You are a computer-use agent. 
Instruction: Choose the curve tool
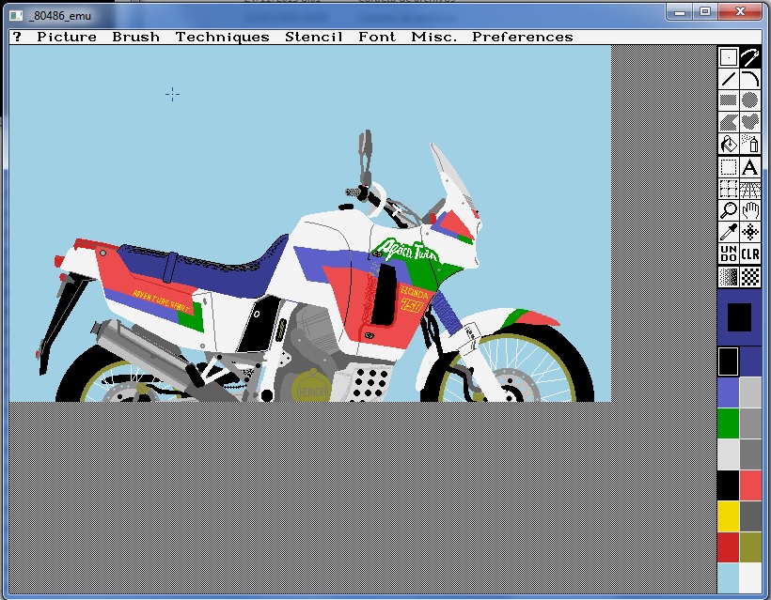[750, 79]
